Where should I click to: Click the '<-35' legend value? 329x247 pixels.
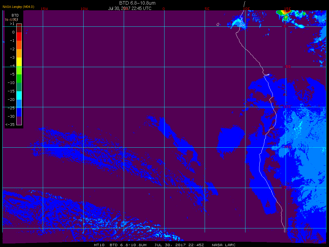pos(10,125)
